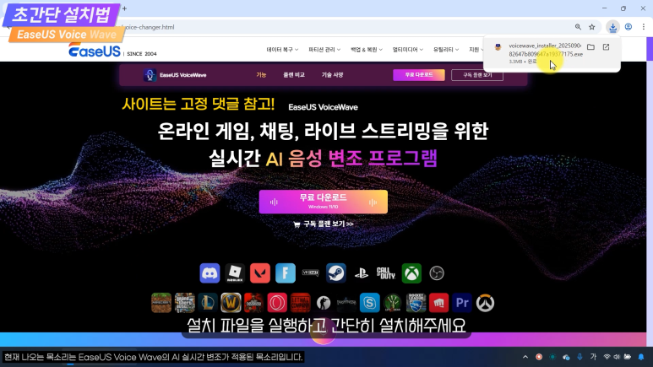653x367 pixels.
Task: Expand the 지원 menu
Action: coord(476,50)
